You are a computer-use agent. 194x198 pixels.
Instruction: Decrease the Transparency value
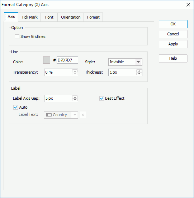pos(75,74)
